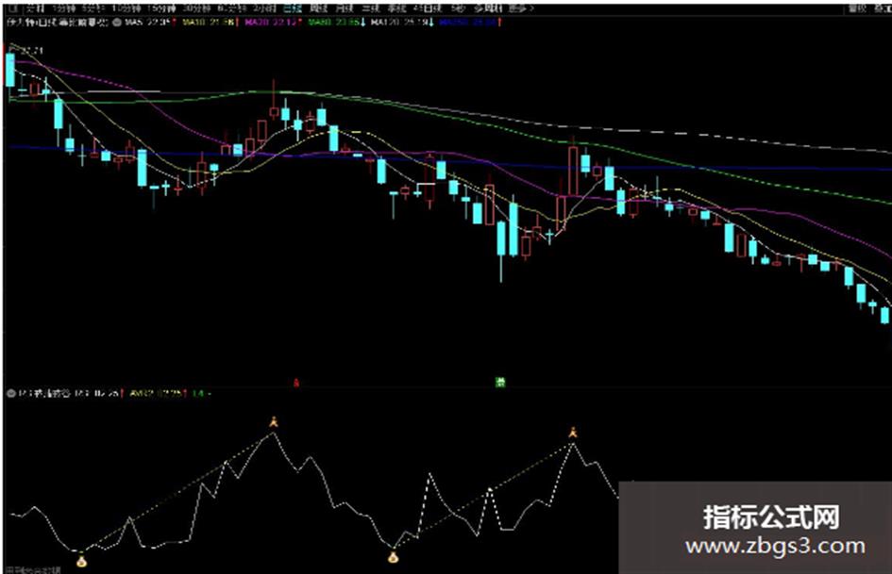The width and height of the screenshot is (892, 574).
Task: Switch to the 分时 intraday tab
Action: (x=34, y=8)
